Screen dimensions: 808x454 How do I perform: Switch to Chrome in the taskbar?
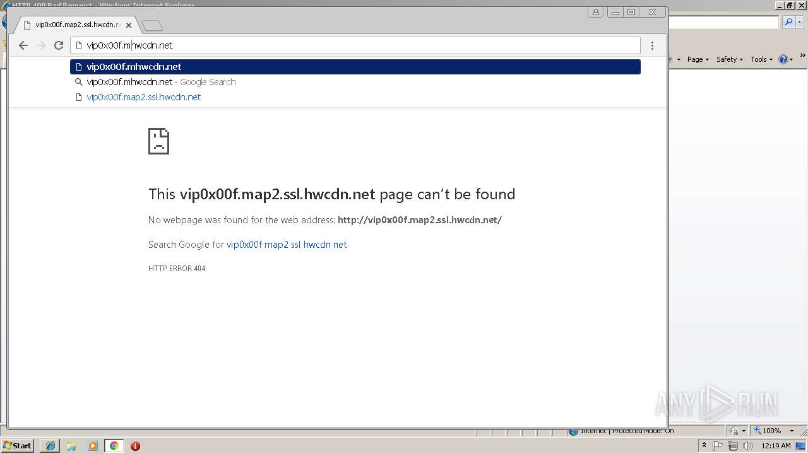point(114,446)
